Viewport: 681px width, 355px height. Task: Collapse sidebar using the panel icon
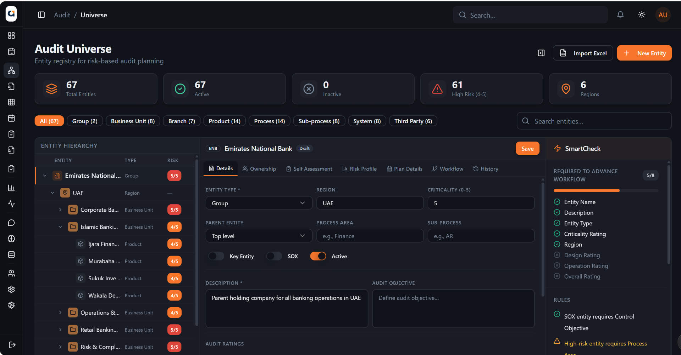click(x=41, y=15)
